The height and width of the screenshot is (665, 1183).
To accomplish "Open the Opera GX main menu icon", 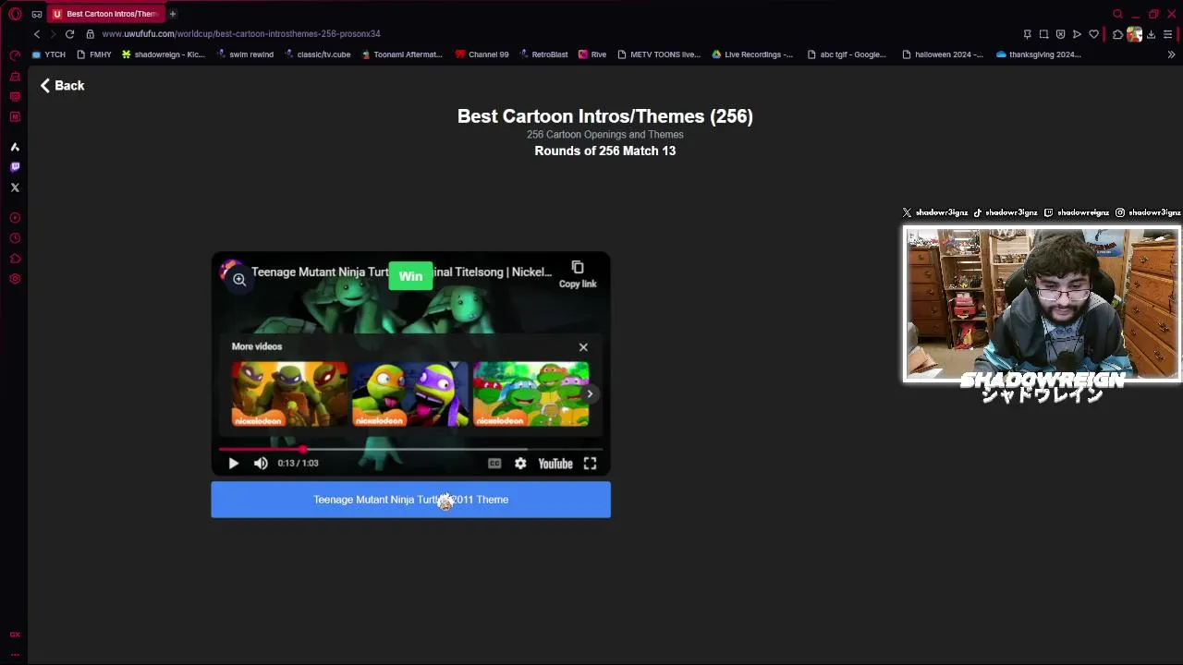I will coord(15,14).
